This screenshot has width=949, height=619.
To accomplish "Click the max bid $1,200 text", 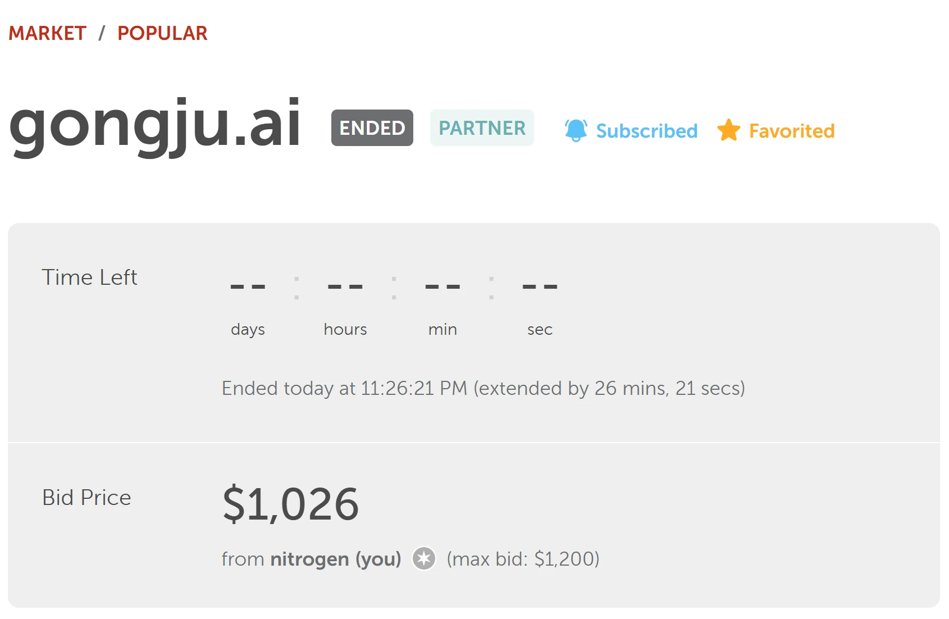I will pyautogui.click(x=523, y=559).
